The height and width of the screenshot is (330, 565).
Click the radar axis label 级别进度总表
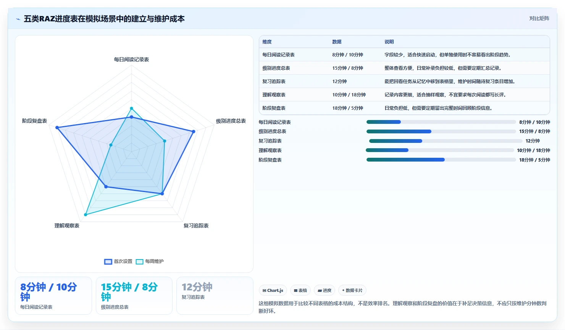[231, 121]
